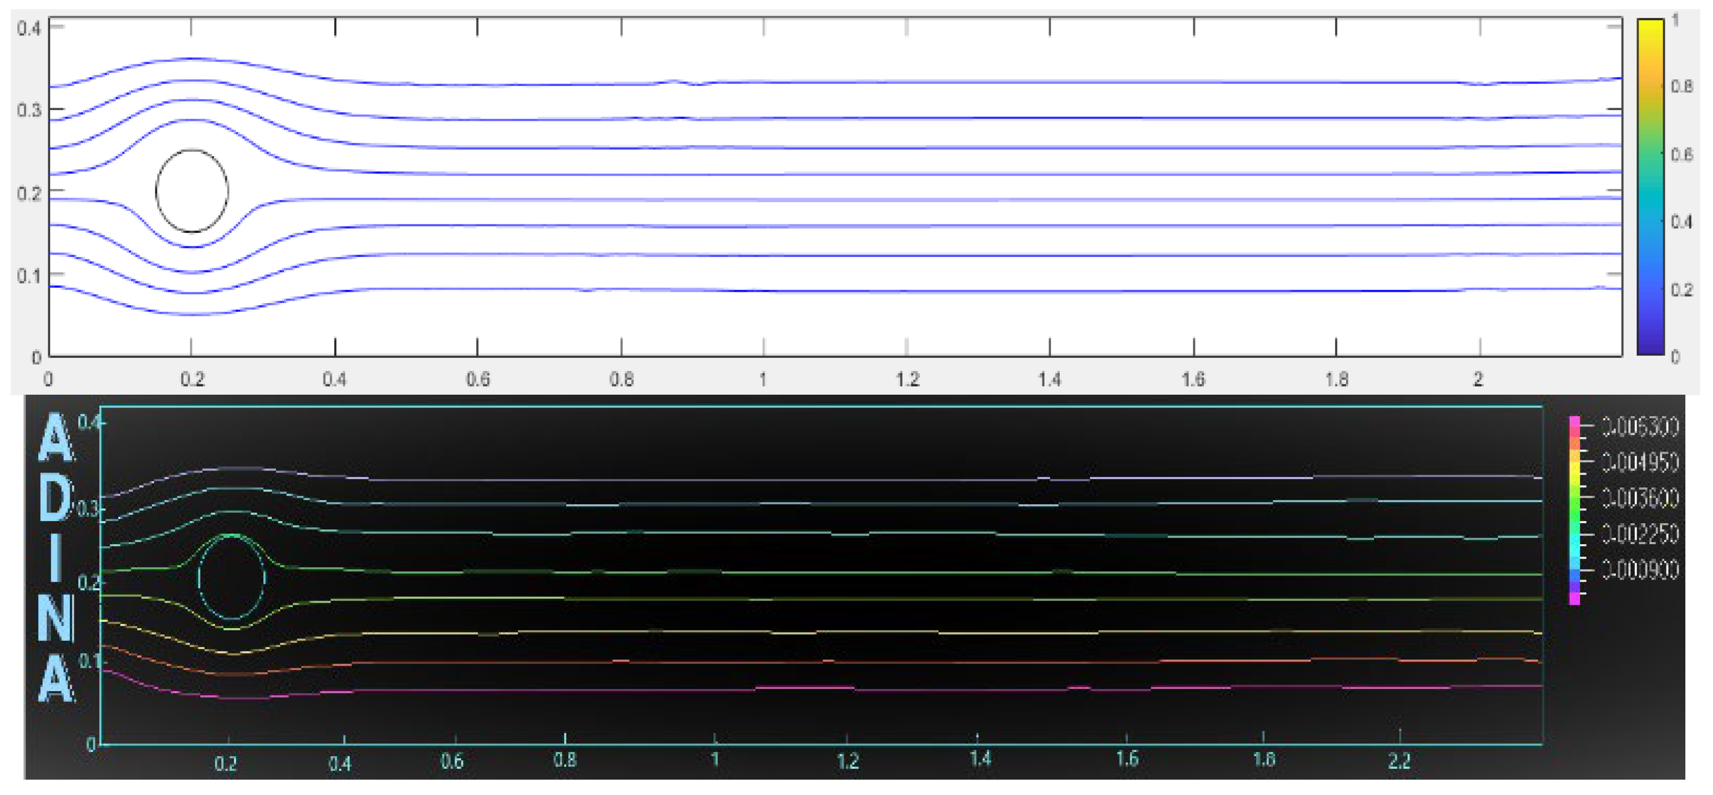Click the x-axis label 2.2 in ADINA plot

tap(1399, 761)
